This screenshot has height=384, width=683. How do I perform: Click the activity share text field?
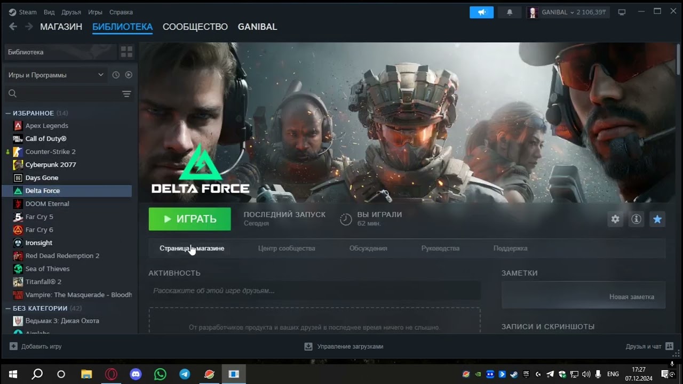(x=315, y=291)
